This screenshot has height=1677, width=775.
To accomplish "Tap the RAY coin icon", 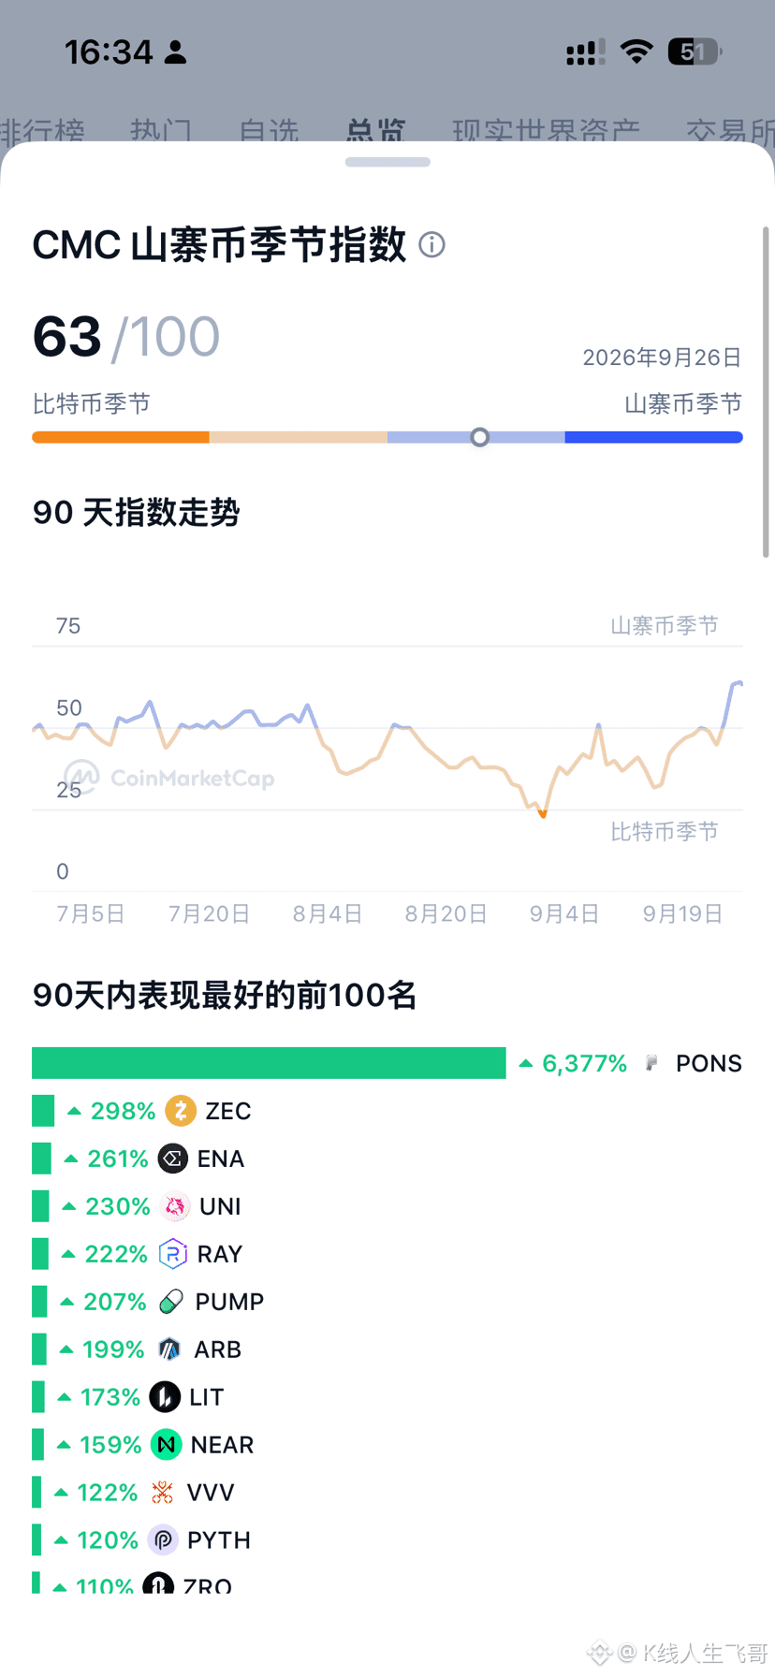I will pyautogui.click(x=173, y=1254).
